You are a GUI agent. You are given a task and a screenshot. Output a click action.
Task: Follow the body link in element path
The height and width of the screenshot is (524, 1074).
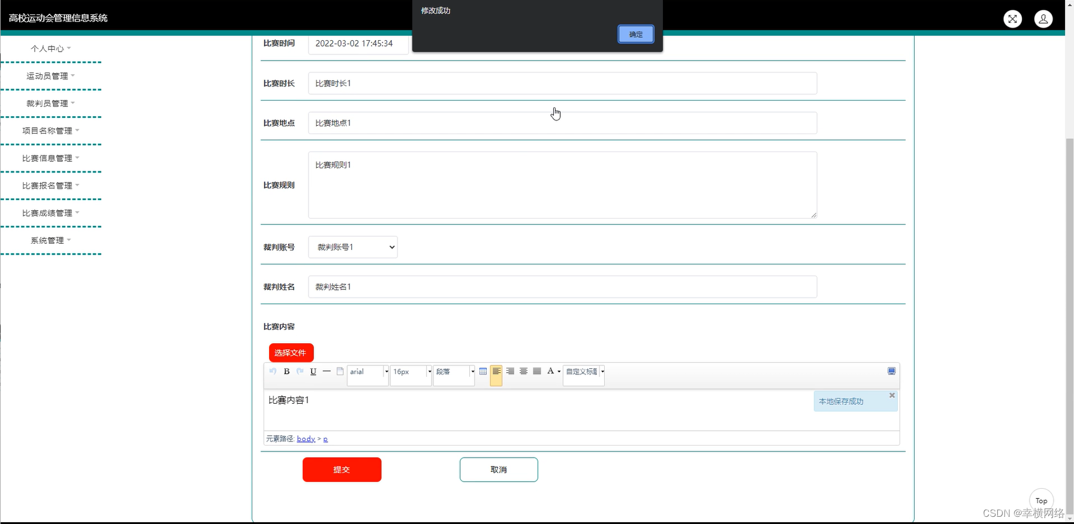pyautogui.click(x=306, y=439)
